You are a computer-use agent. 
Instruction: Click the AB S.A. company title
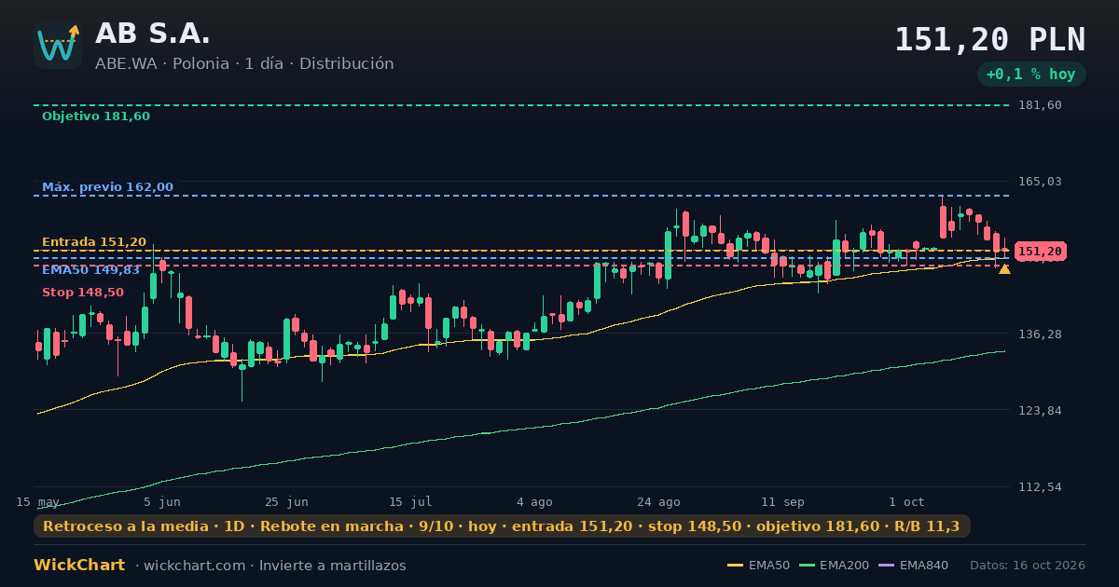pos(153,34)
